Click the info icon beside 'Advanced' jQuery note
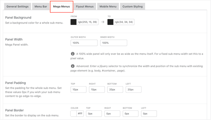The width and height of the screenshot is (211, 120). click(73, 66)
